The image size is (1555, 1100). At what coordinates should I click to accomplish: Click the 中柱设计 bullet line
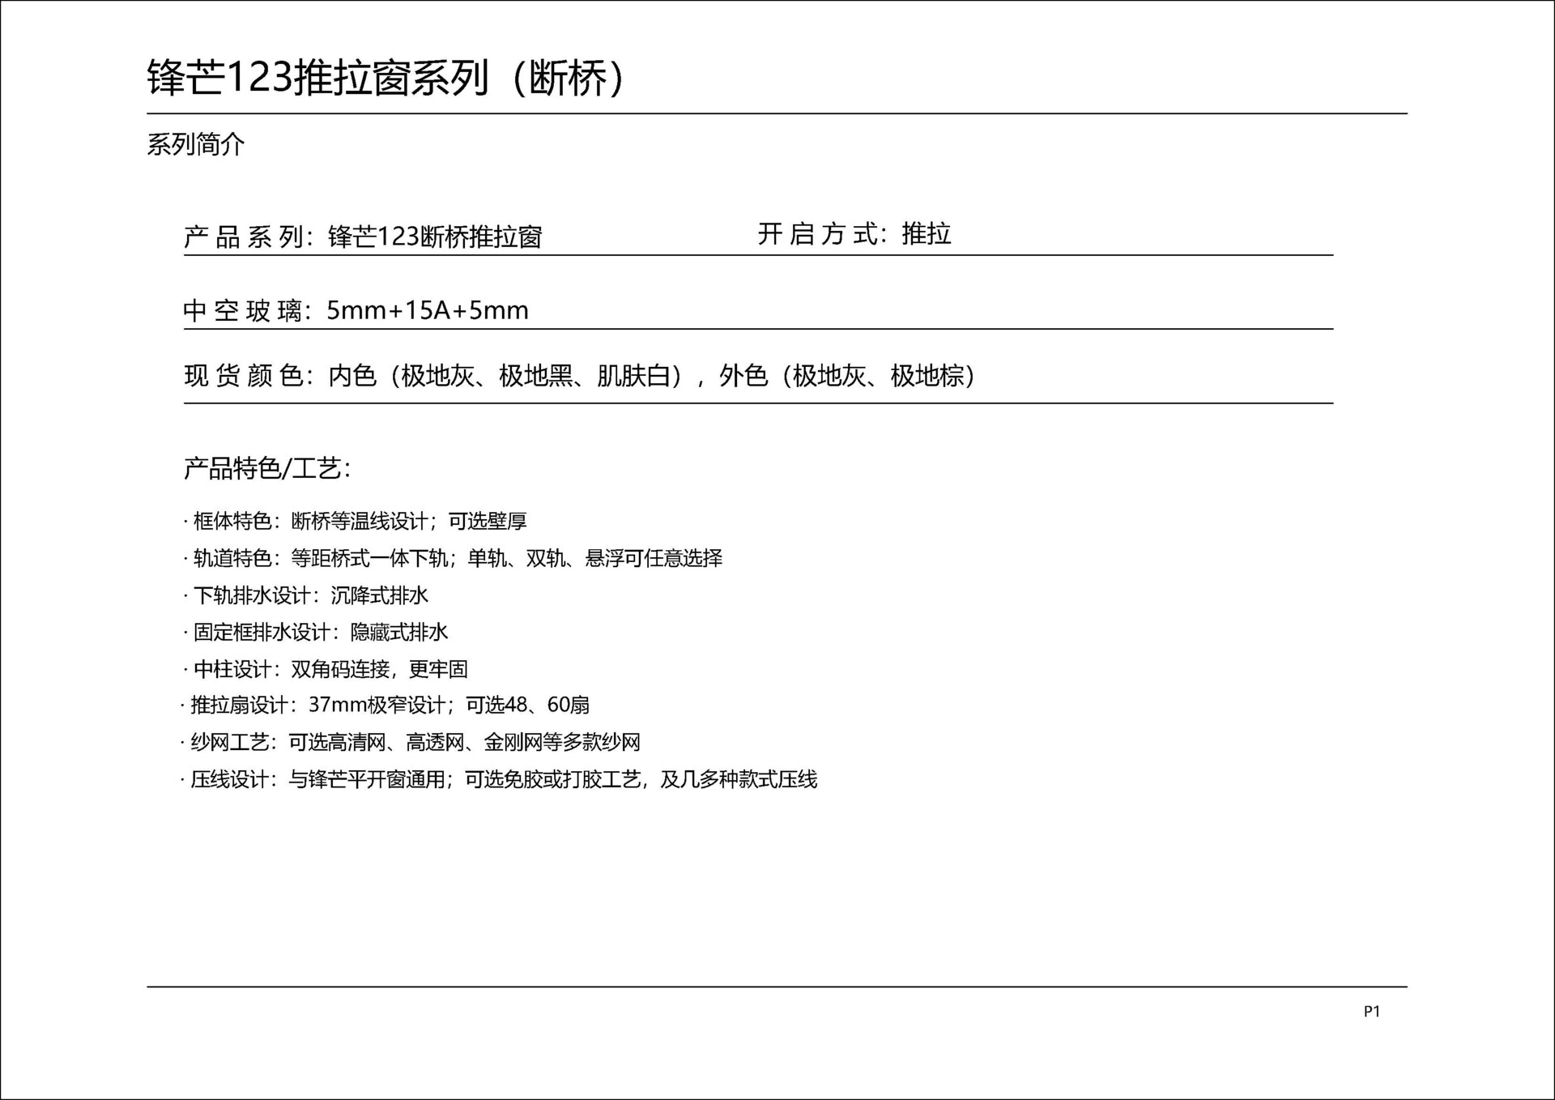click(x=326, y=669)
